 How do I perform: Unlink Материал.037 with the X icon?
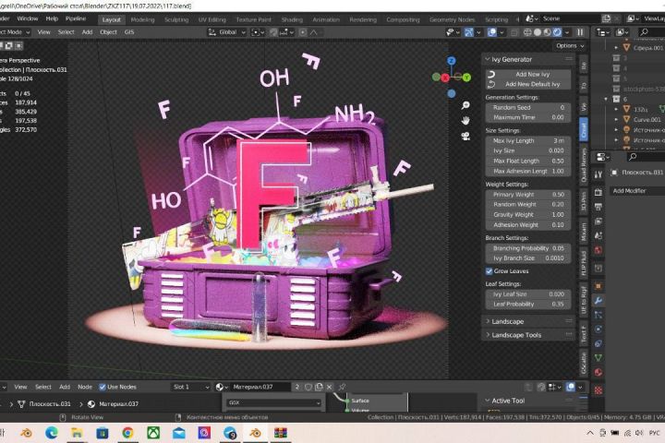[329, 387]
